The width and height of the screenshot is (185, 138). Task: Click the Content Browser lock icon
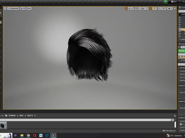(x=175, y=115)
